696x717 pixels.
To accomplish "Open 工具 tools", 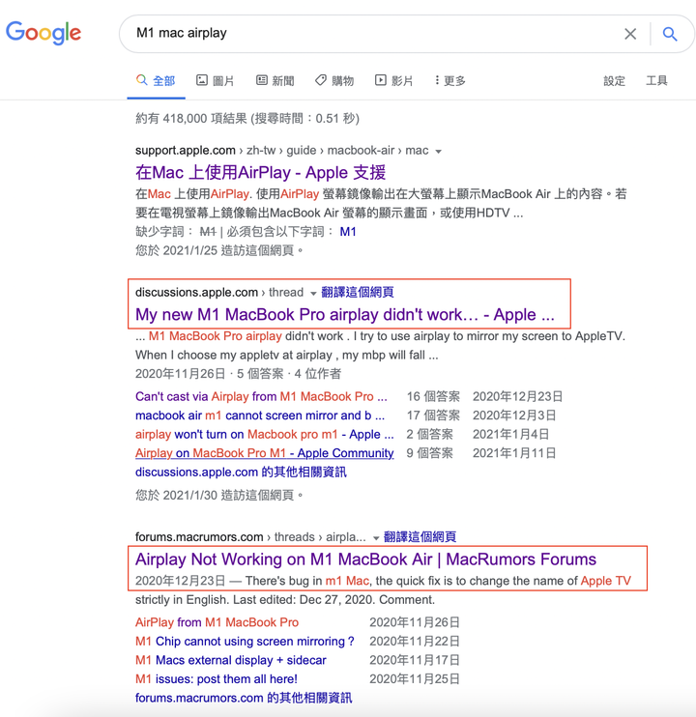I will pyautogui.click(x=656, y=81).
